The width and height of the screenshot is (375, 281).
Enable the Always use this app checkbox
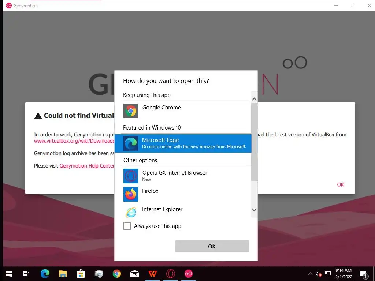[x=127, y=226]
